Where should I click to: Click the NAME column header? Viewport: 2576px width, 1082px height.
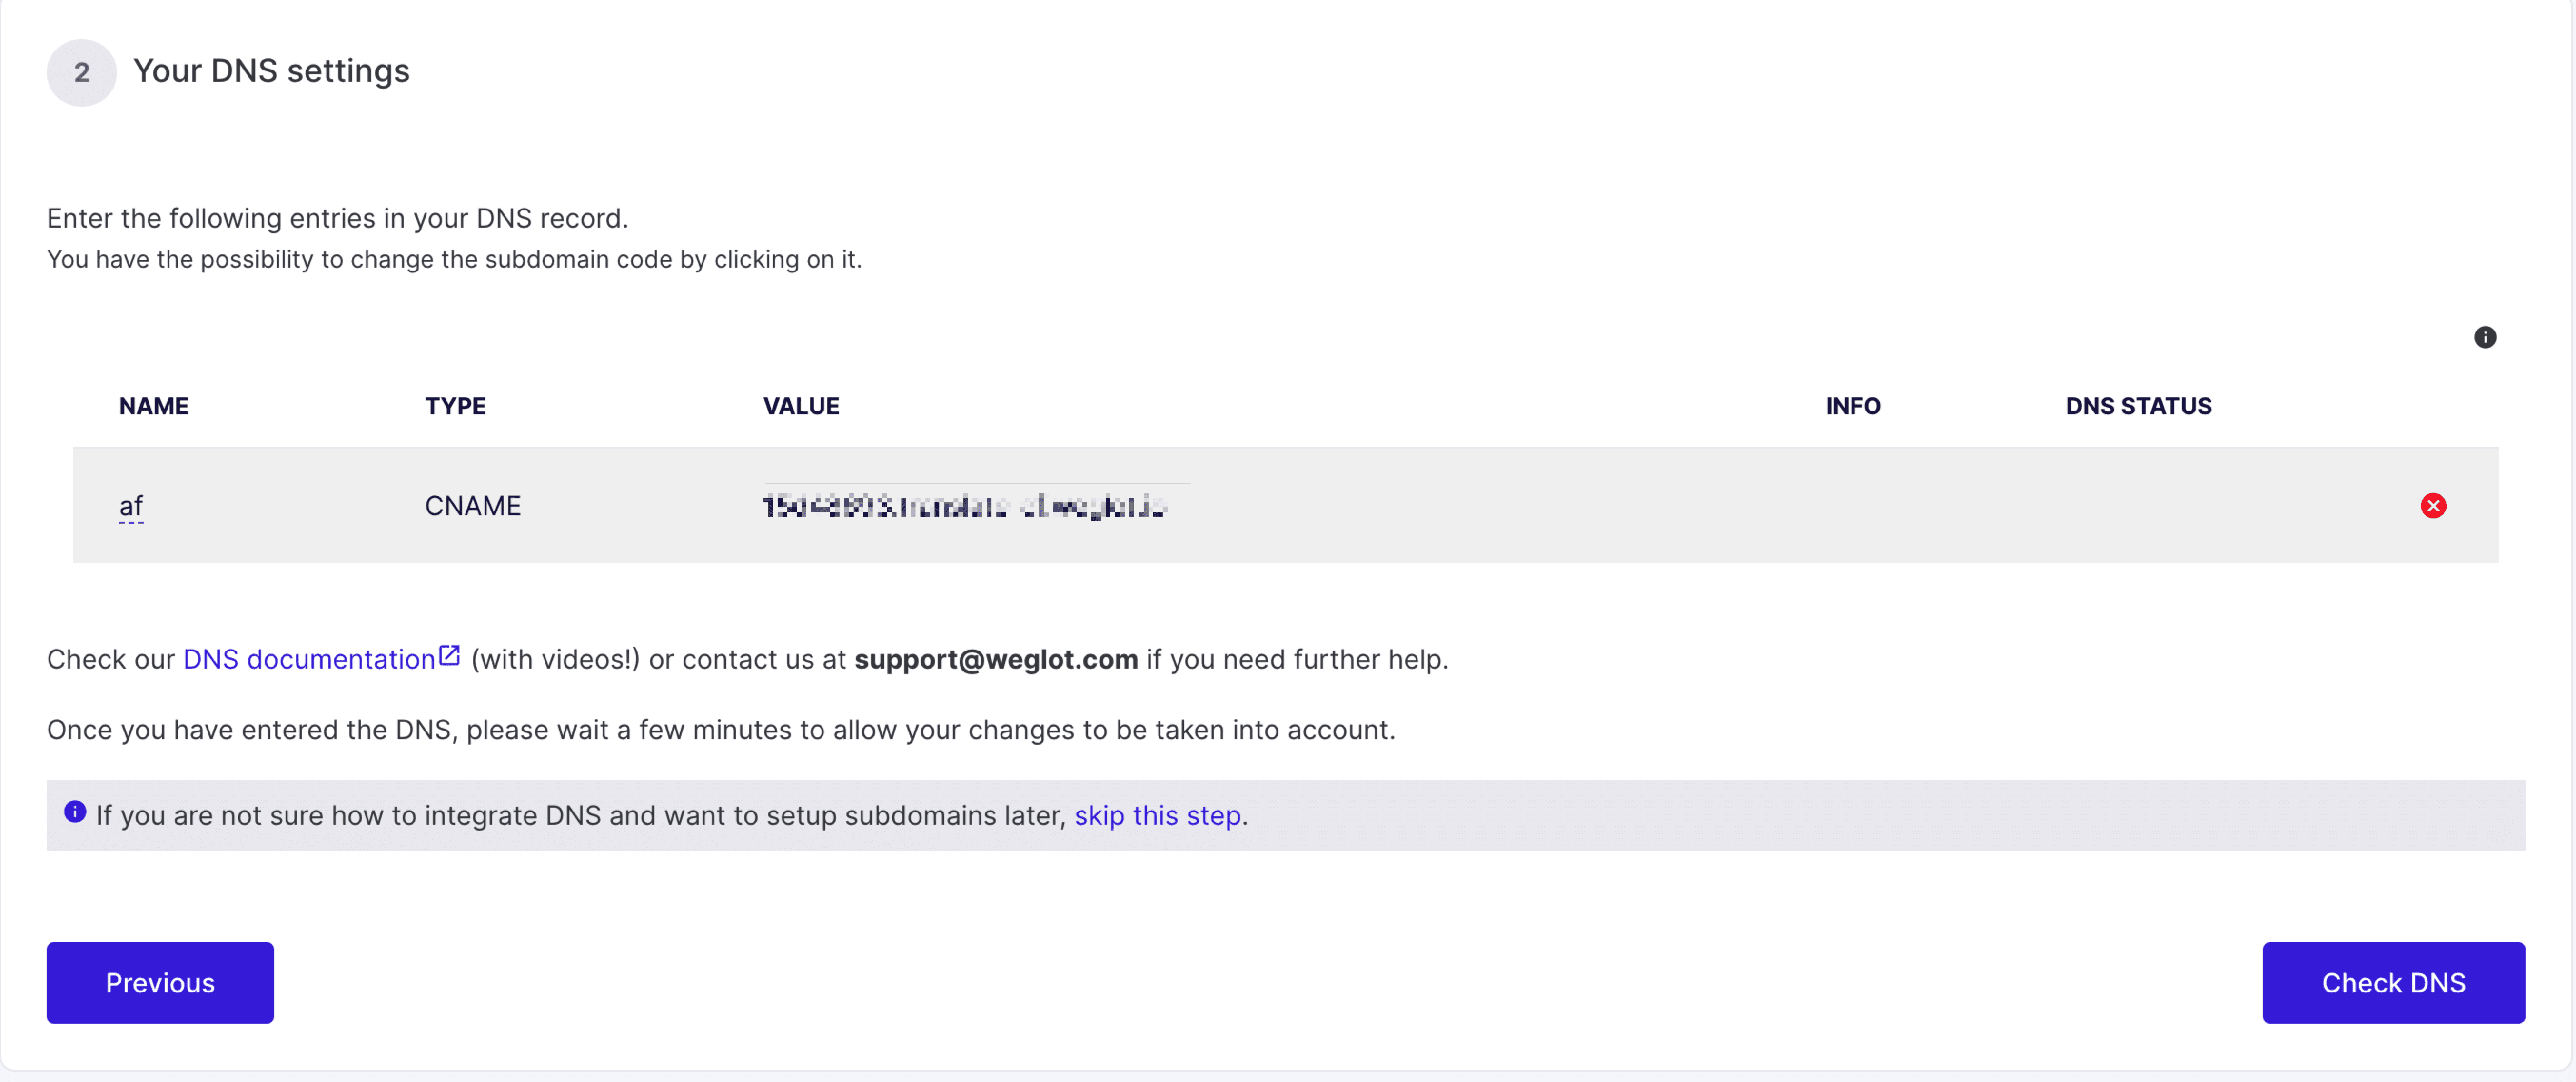tap(153, 406)
